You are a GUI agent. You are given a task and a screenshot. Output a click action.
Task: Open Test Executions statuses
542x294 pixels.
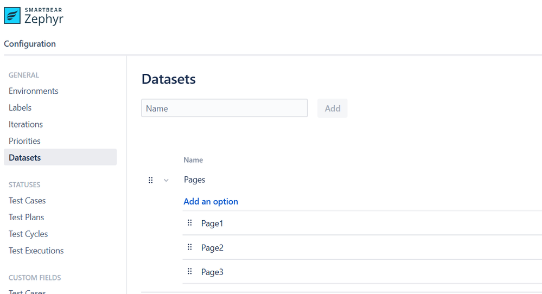coord(36,251)
